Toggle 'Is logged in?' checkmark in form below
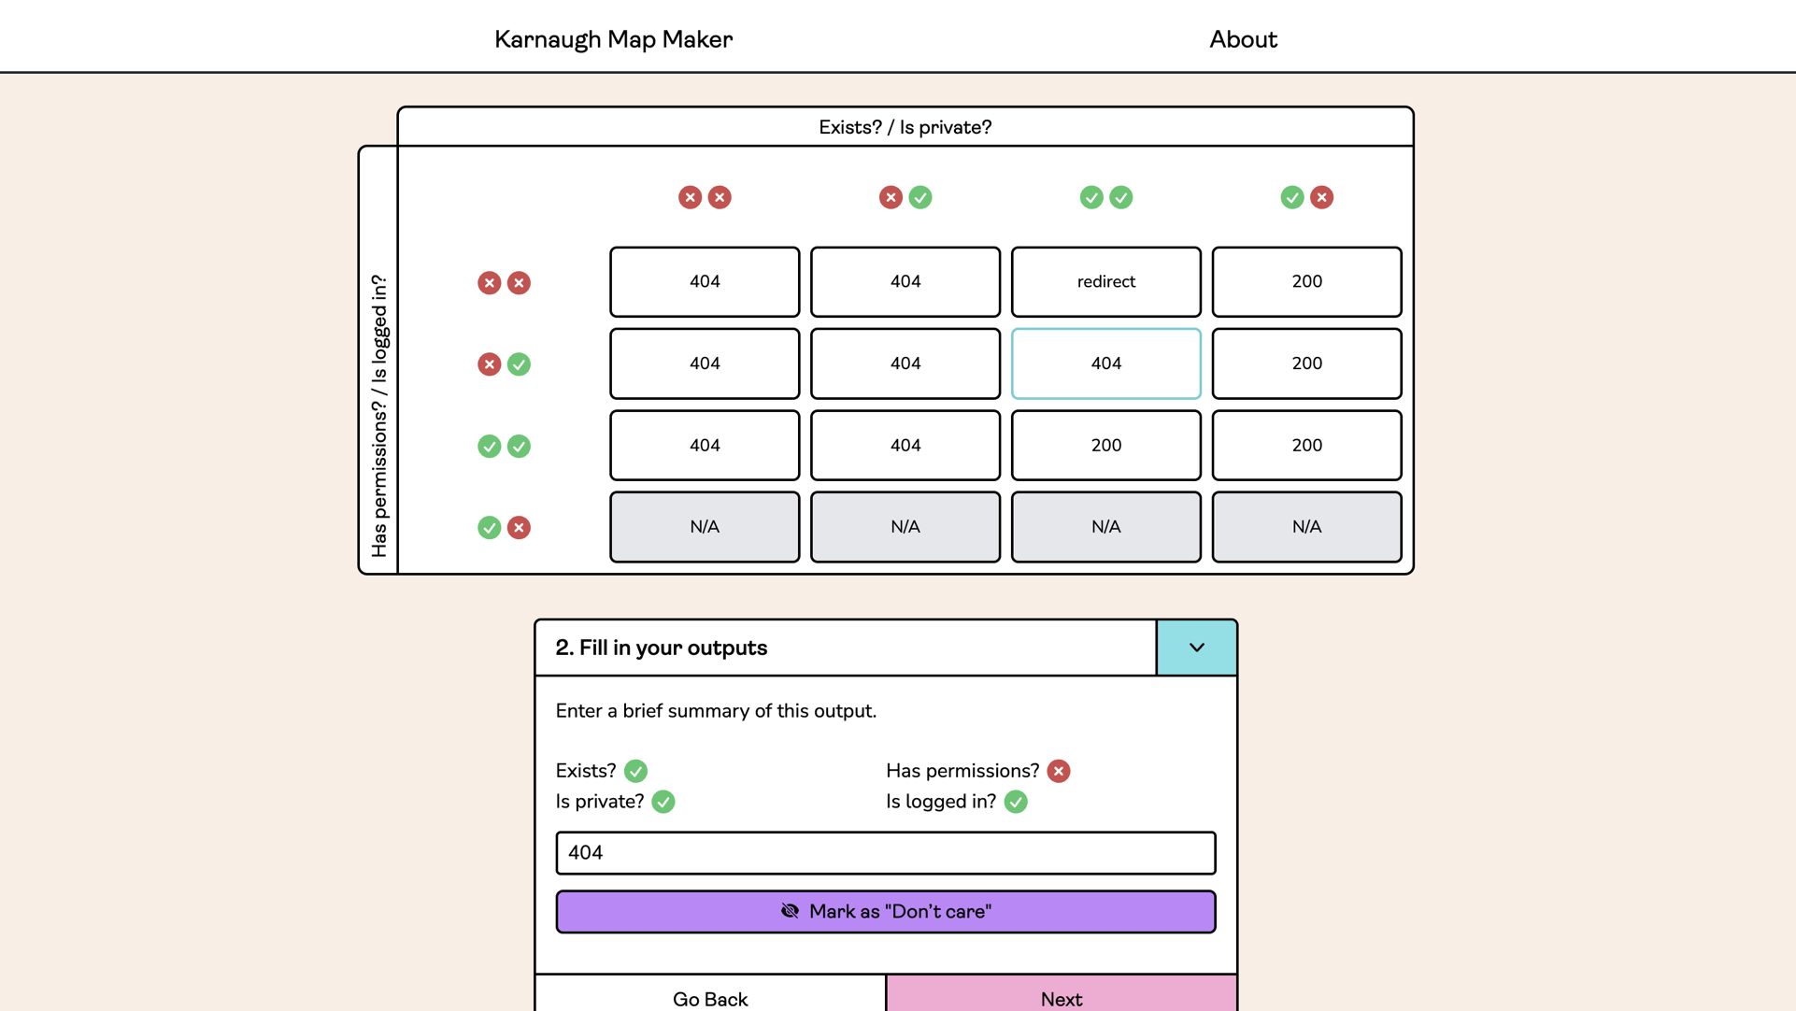Image resolution: width=1796 pixels, height=1011 pixels. point(1017,802)
